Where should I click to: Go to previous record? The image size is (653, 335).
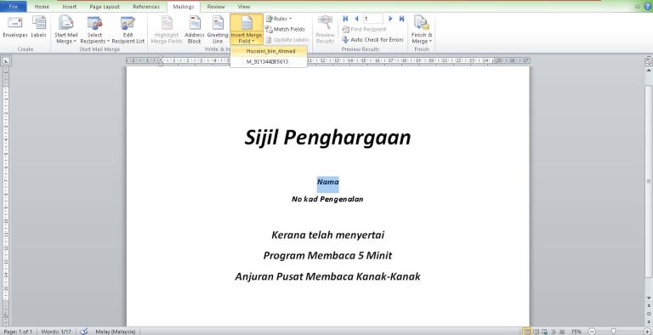[356, 19]
